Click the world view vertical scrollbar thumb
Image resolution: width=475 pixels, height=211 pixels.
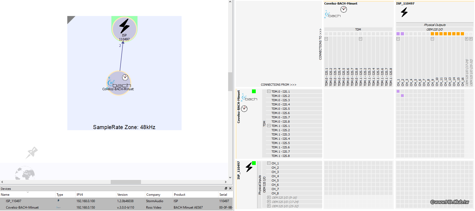(x=230, y=82)
